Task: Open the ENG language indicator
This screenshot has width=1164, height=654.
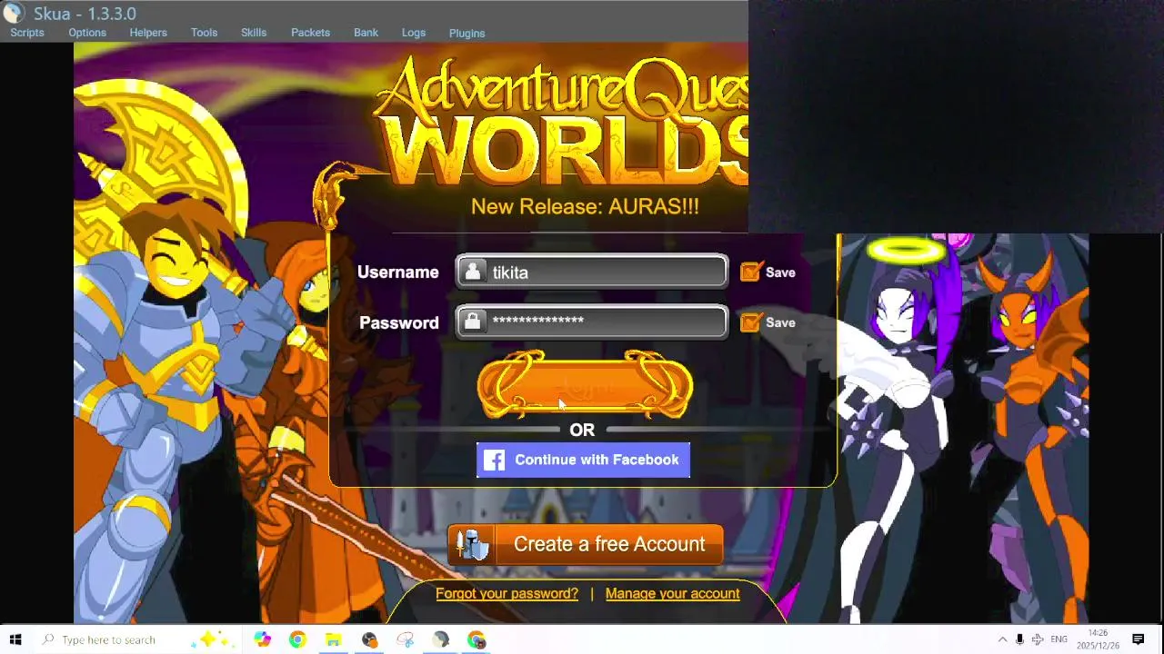Action: [1059, 639]
